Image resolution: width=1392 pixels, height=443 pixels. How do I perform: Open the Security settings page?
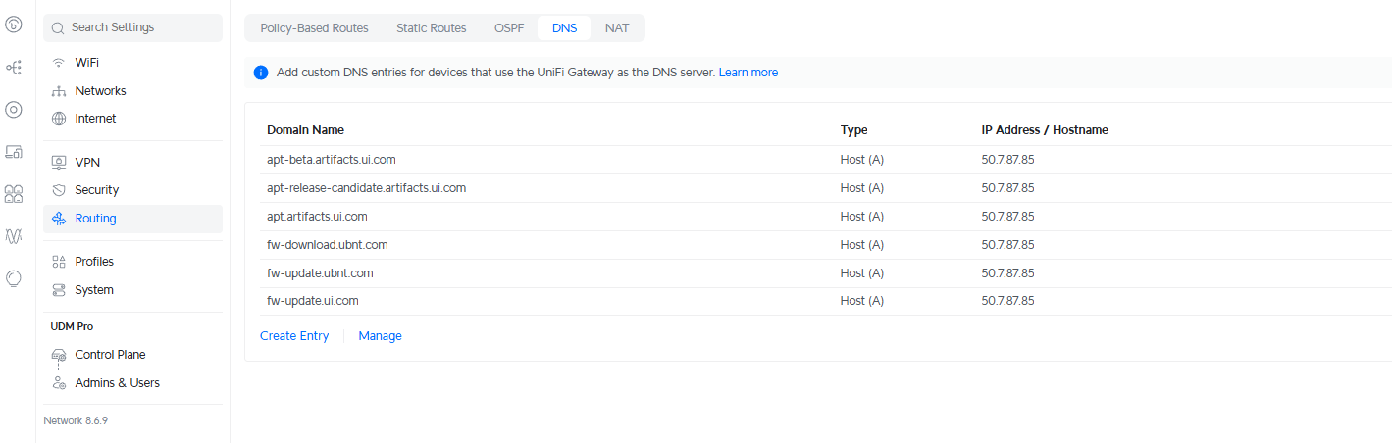(96, 190)
